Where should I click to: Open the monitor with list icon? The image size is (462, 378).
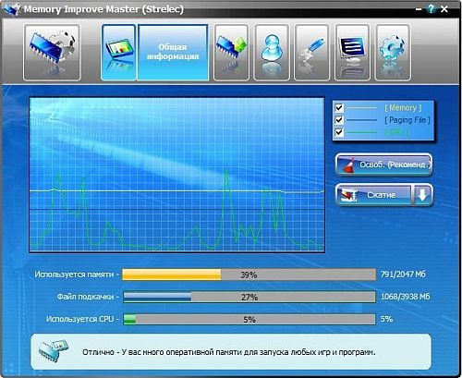coord(352,53)
